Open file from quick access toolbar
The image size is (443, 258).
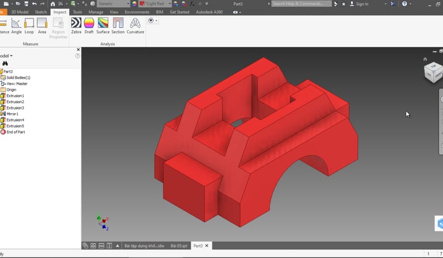tap(17, 3)
